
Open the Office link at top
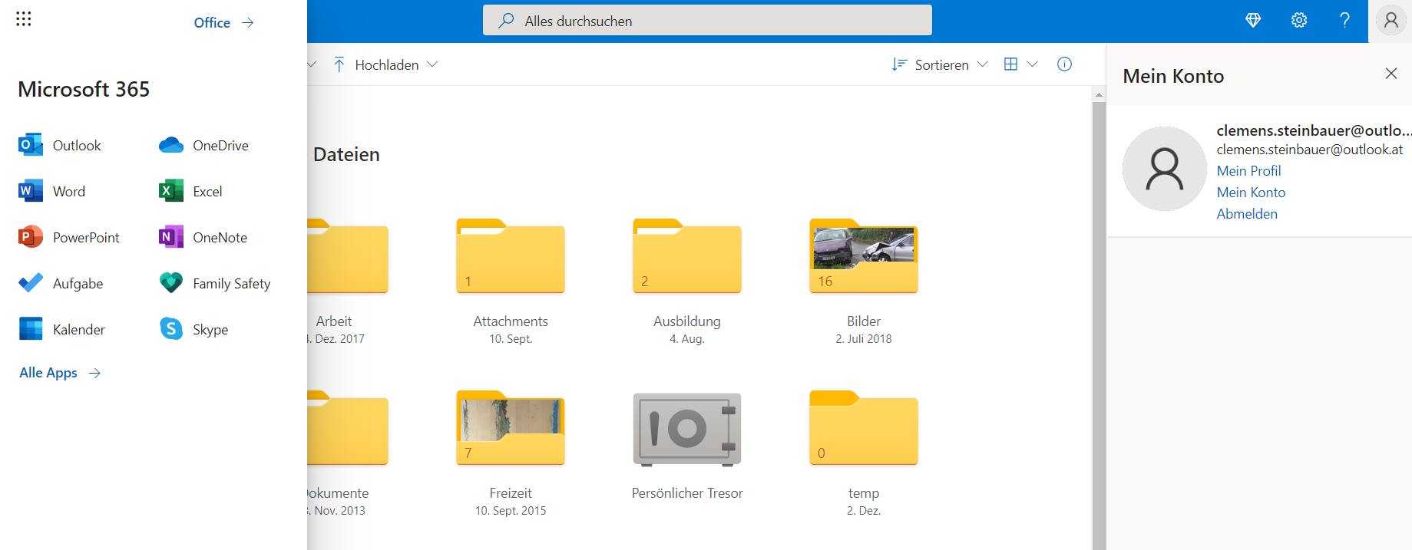(223, 23)
